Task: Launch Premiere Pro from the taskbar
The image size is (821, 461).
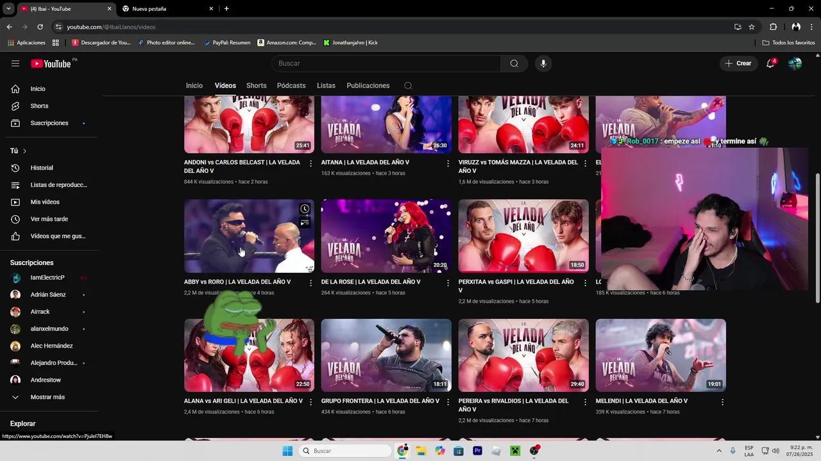Action: pyautogui.click(x=477, y=451)
